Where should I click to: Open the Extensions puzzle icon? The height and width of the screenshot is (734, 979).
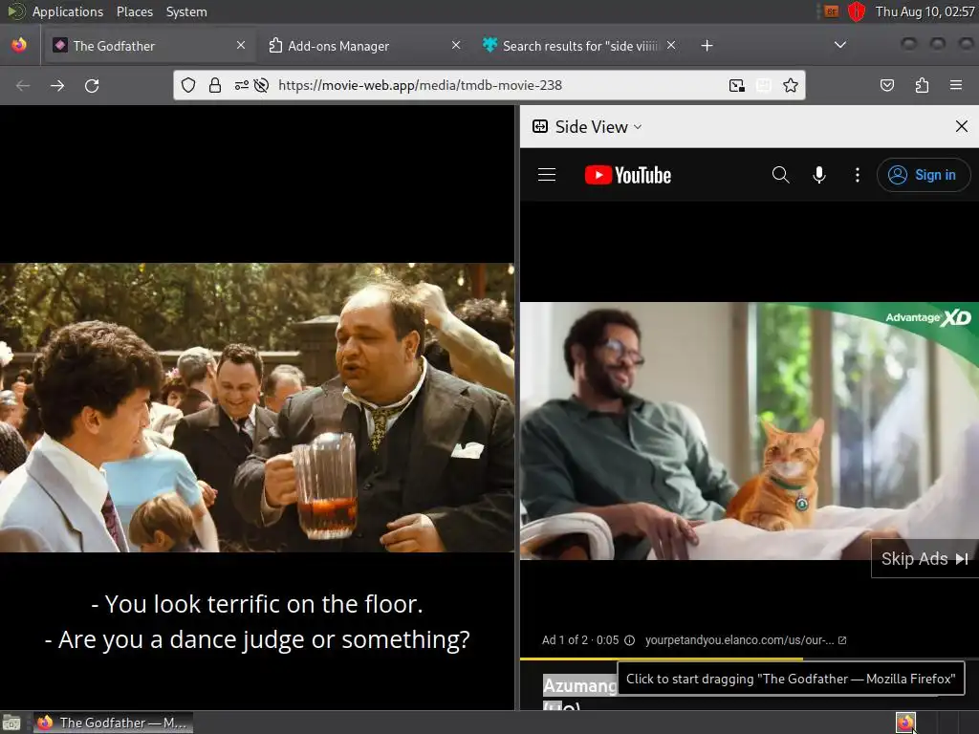[x=922, y=85]
